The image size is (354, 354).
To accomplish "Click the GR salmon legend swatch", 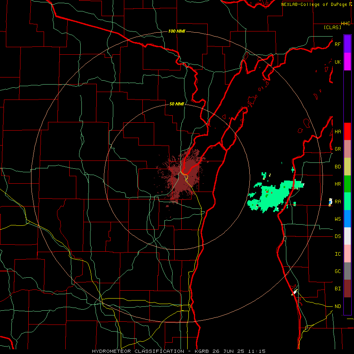I will (x=347, y=149).
